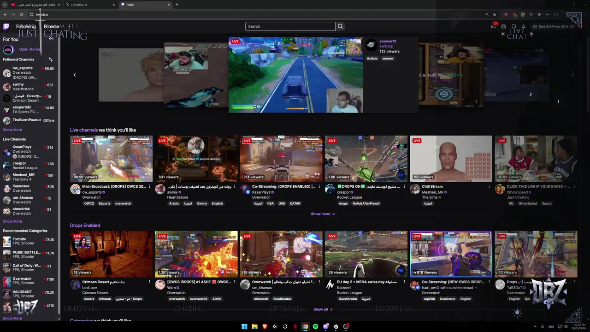The image size is (590, 332).
Task: Click the Open stories link
Action: (x=29, y=49)
